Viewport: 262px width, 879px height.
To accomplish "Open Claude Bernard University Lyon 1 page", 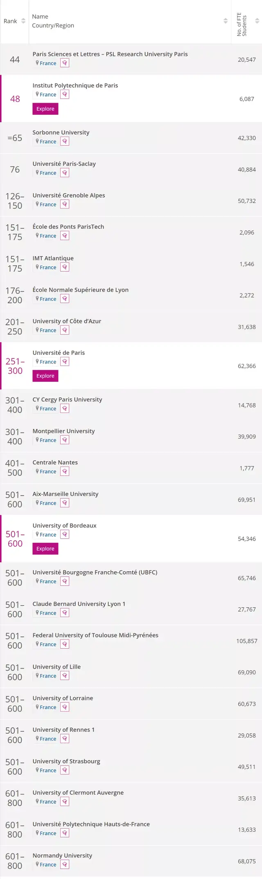I will 79,604.
